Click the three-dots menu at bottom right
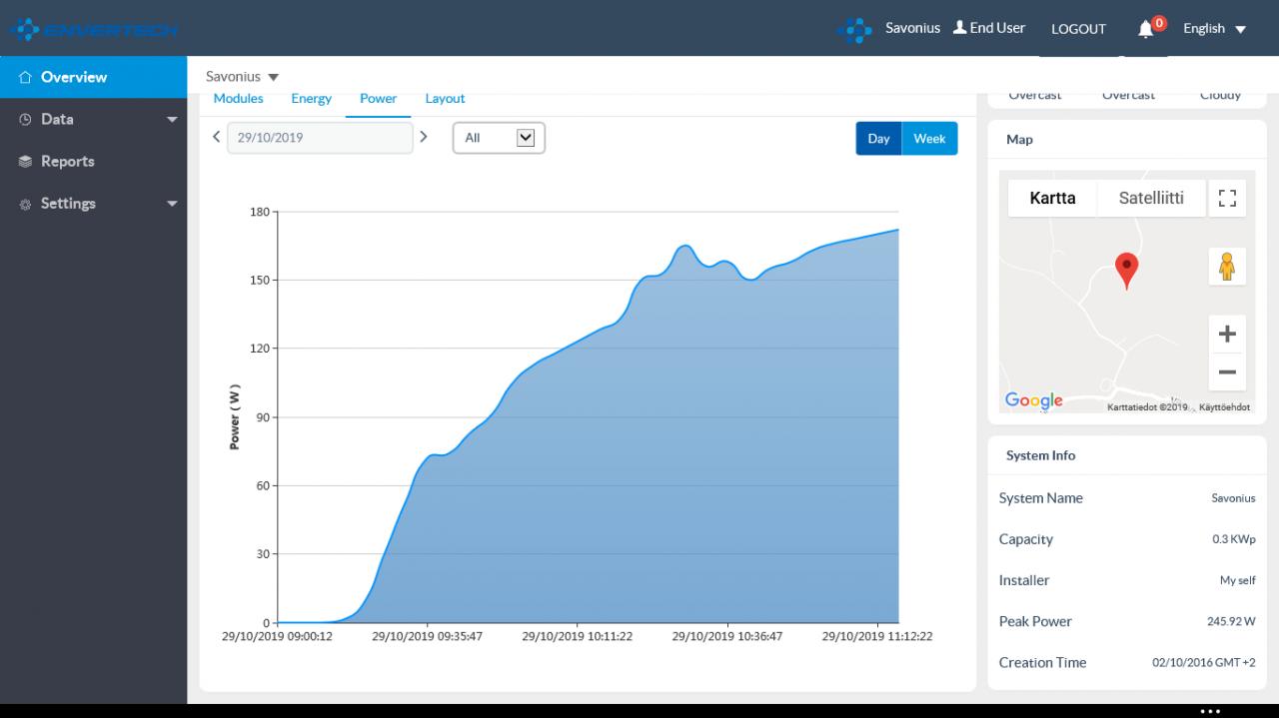 click(1210, 711)
